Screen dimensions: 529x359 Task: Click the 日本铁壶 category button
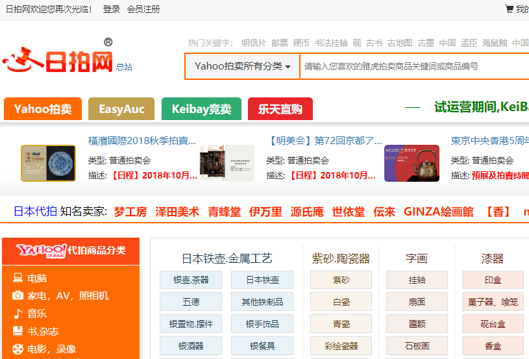click(x=262, y=280)
